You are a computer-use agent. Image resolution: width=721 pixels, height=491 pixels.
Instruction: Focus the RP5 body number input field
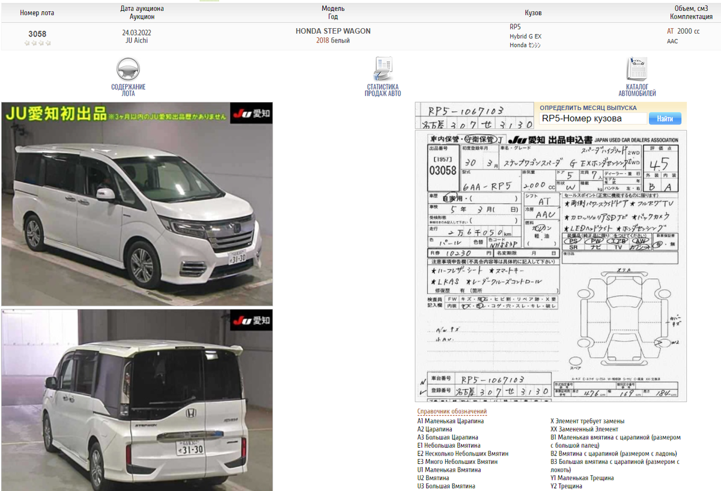593,119
